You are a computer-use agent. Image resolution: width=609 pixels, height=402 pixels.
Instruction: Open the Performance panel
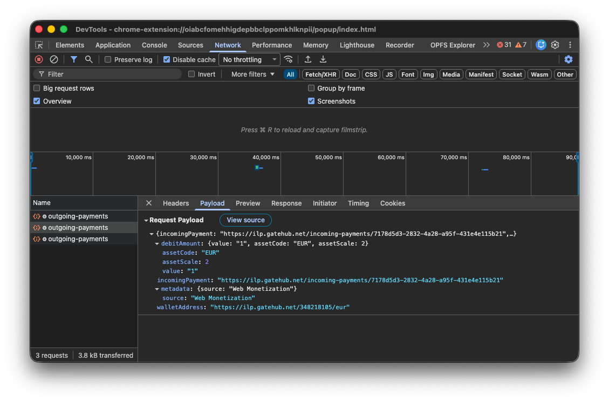coord(272,45)
